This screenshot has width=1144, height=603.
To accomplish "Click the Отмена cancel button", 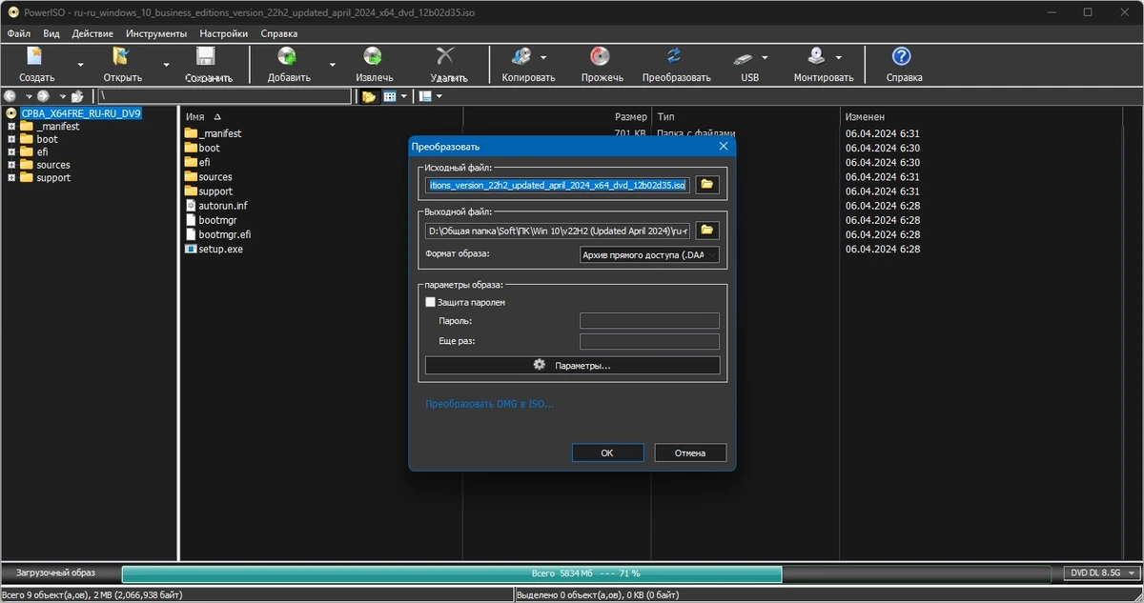I will (690, 453).
